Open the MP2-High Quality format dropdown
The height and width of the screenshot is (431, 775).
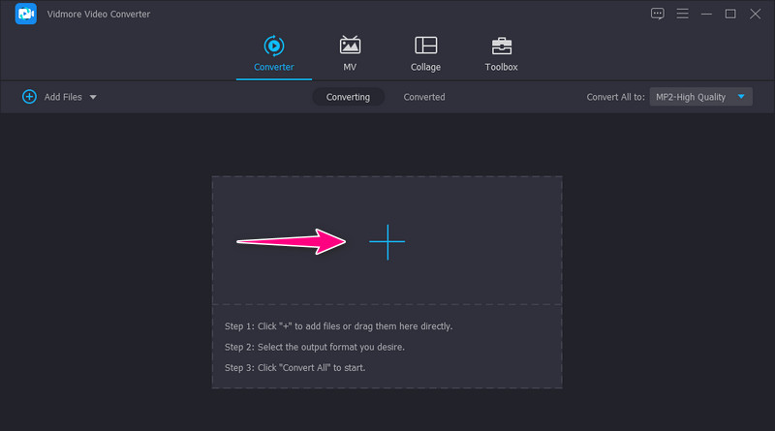[697, 97]
